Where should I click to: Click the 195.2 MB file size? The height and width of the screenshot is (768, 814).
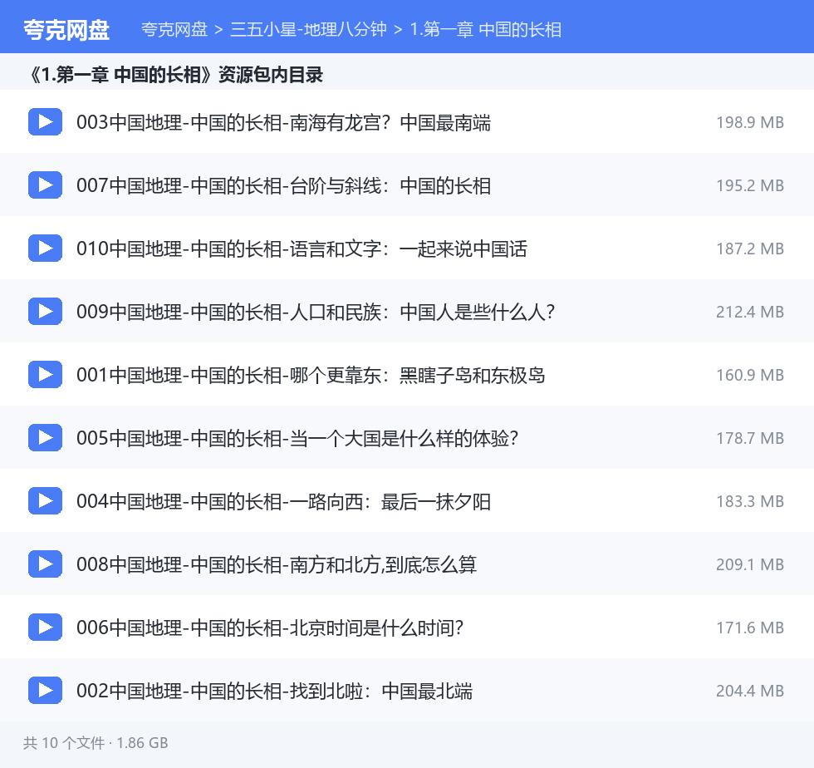point(750,186)
